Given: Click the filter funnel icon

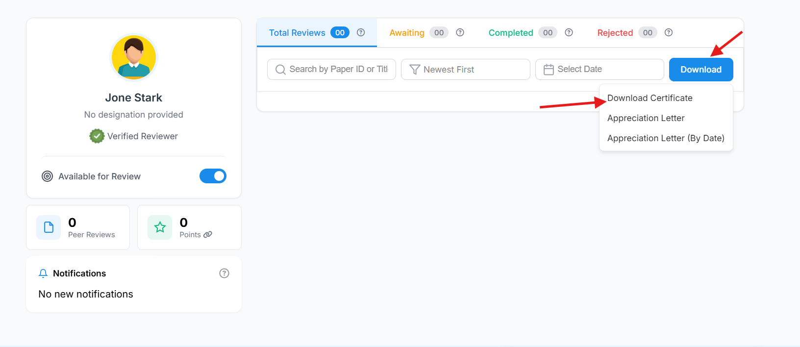Looking at the screenshot, I should 415,70.
